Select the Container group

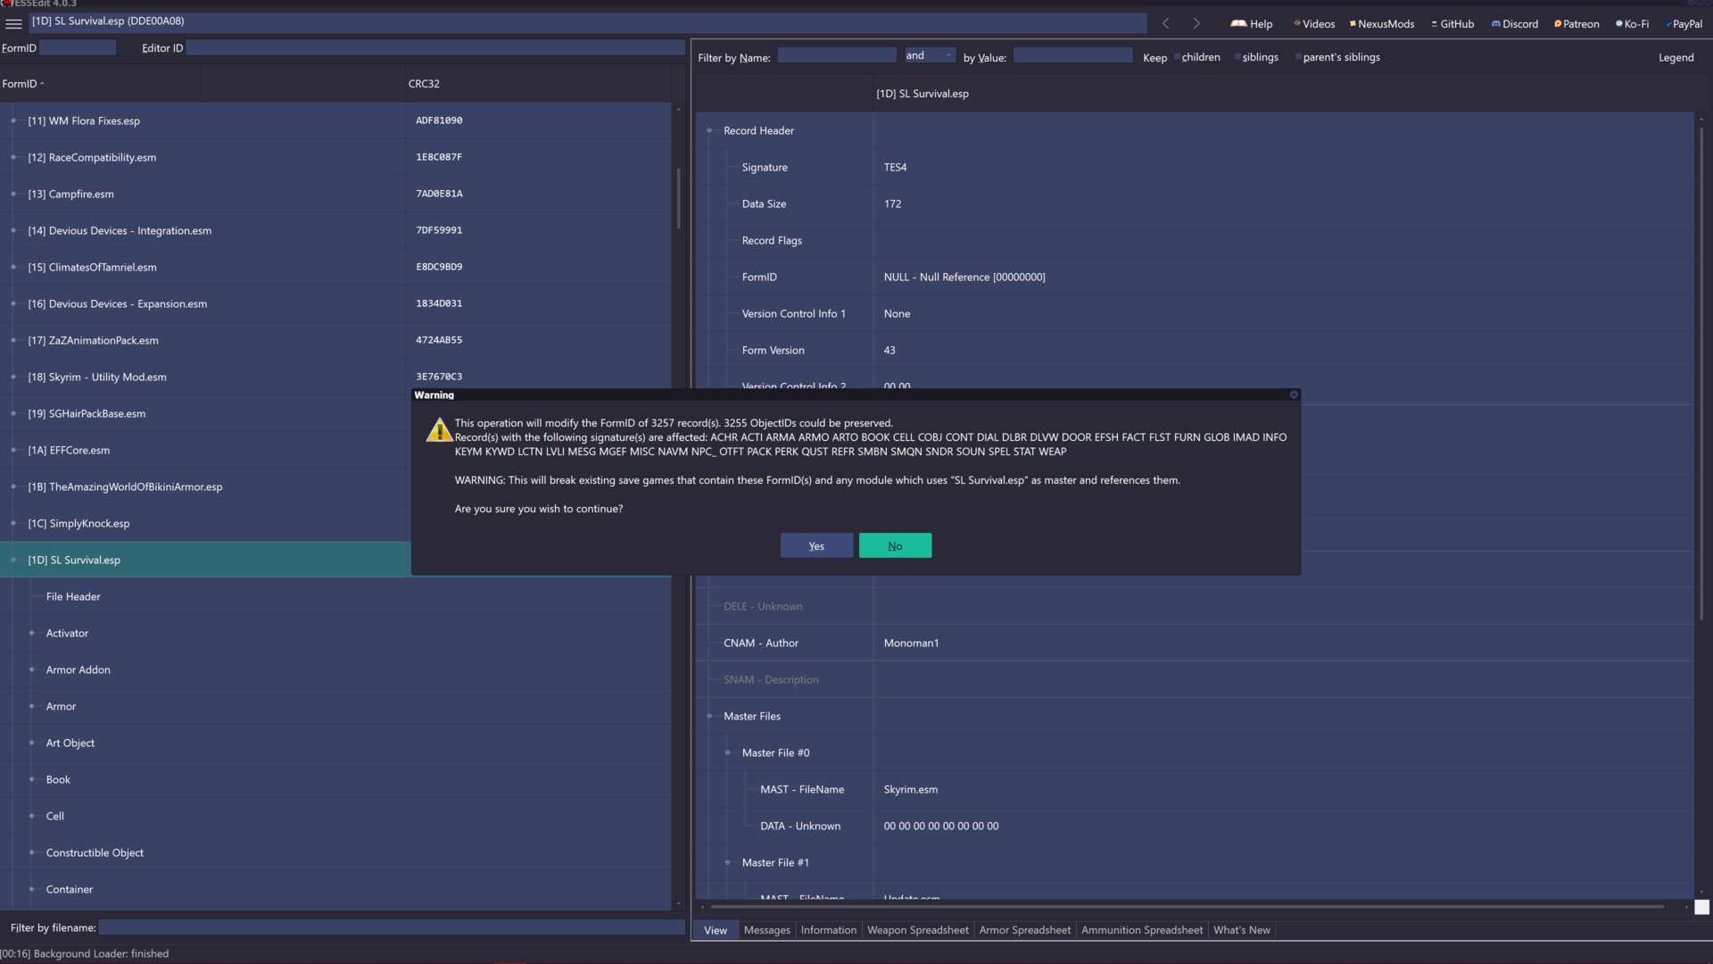[70, 889]
